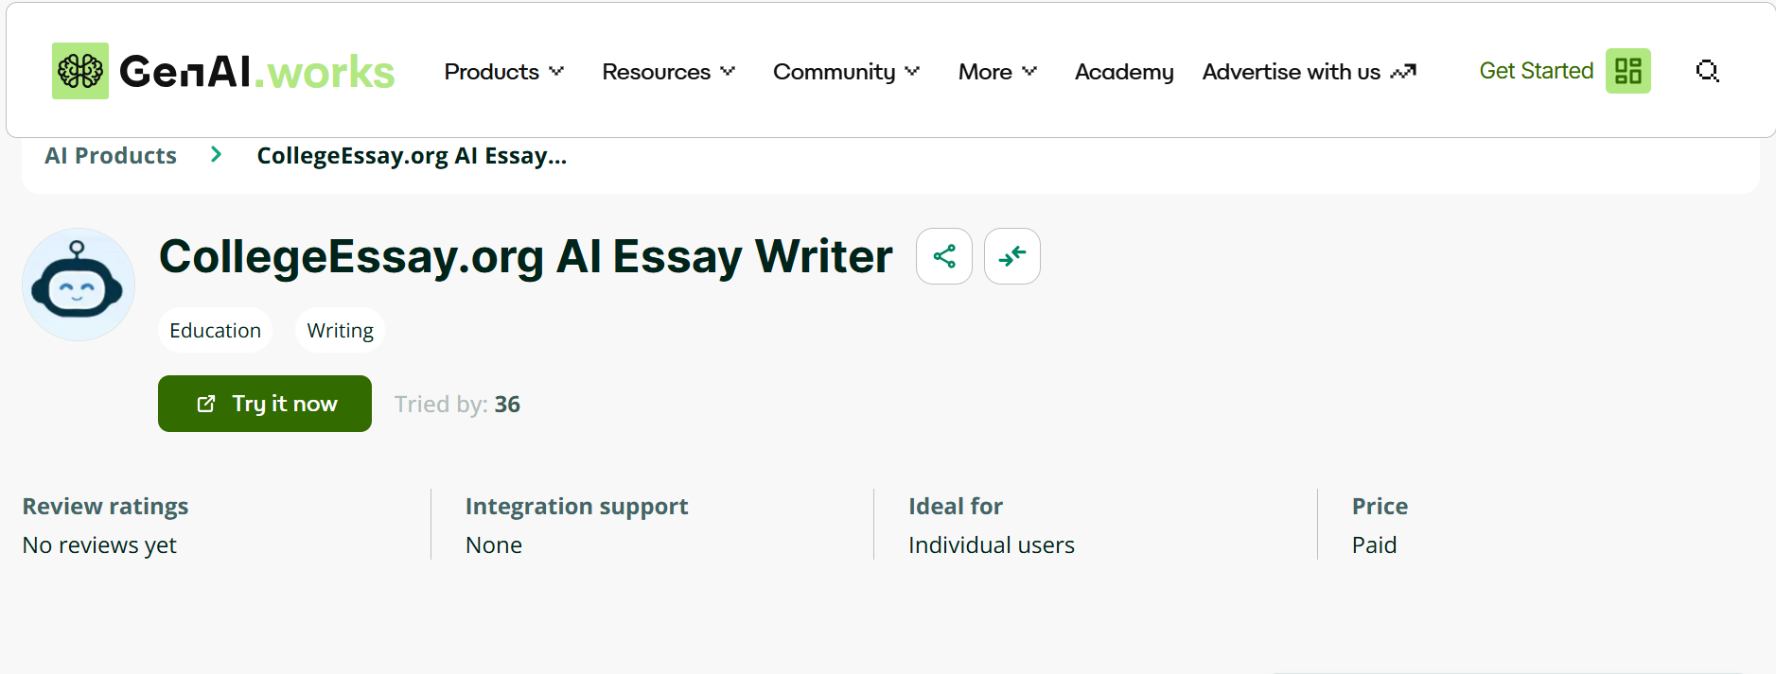
Task: Click the green dashboard icon beside Get Started
Action: 1627,70
